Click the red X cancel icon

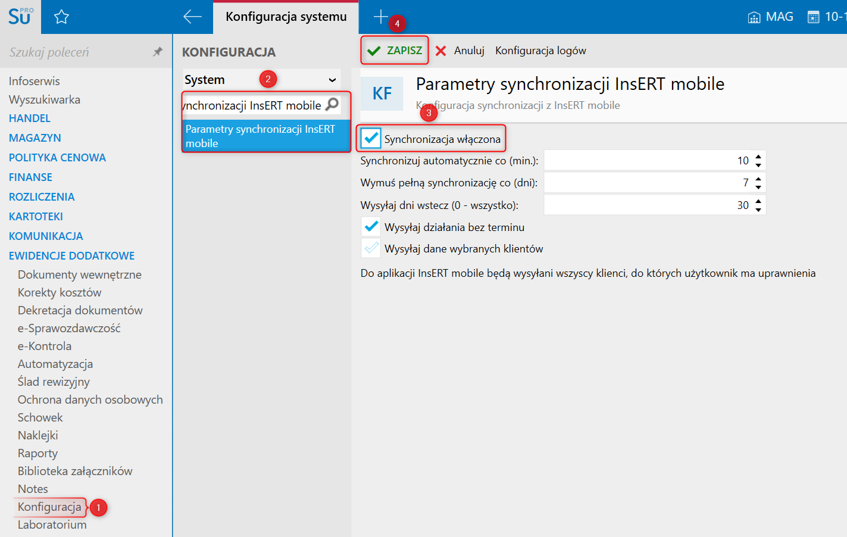pos(441,51)
